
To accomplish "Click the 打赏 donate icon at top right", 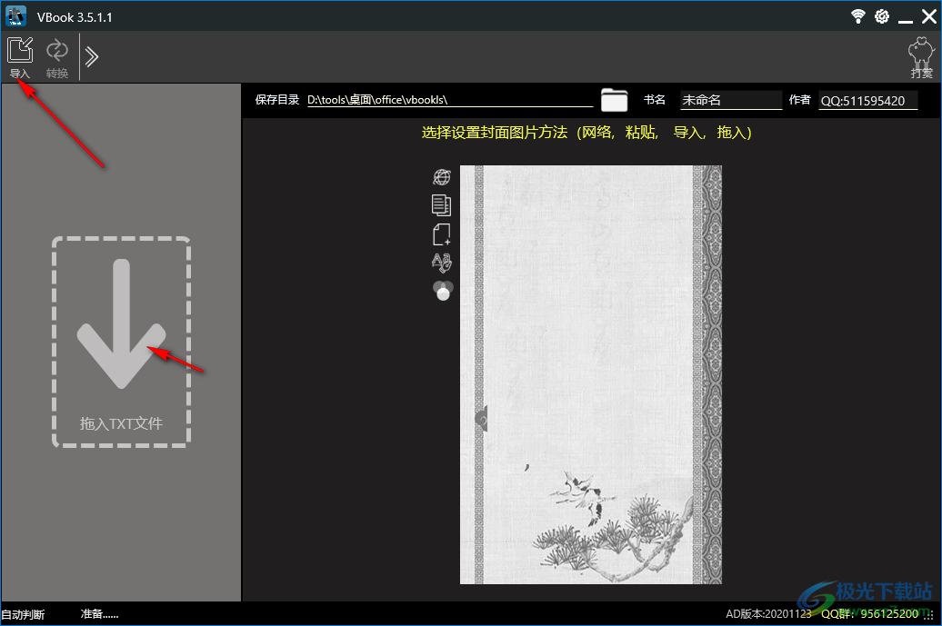I will coord(920,53).
